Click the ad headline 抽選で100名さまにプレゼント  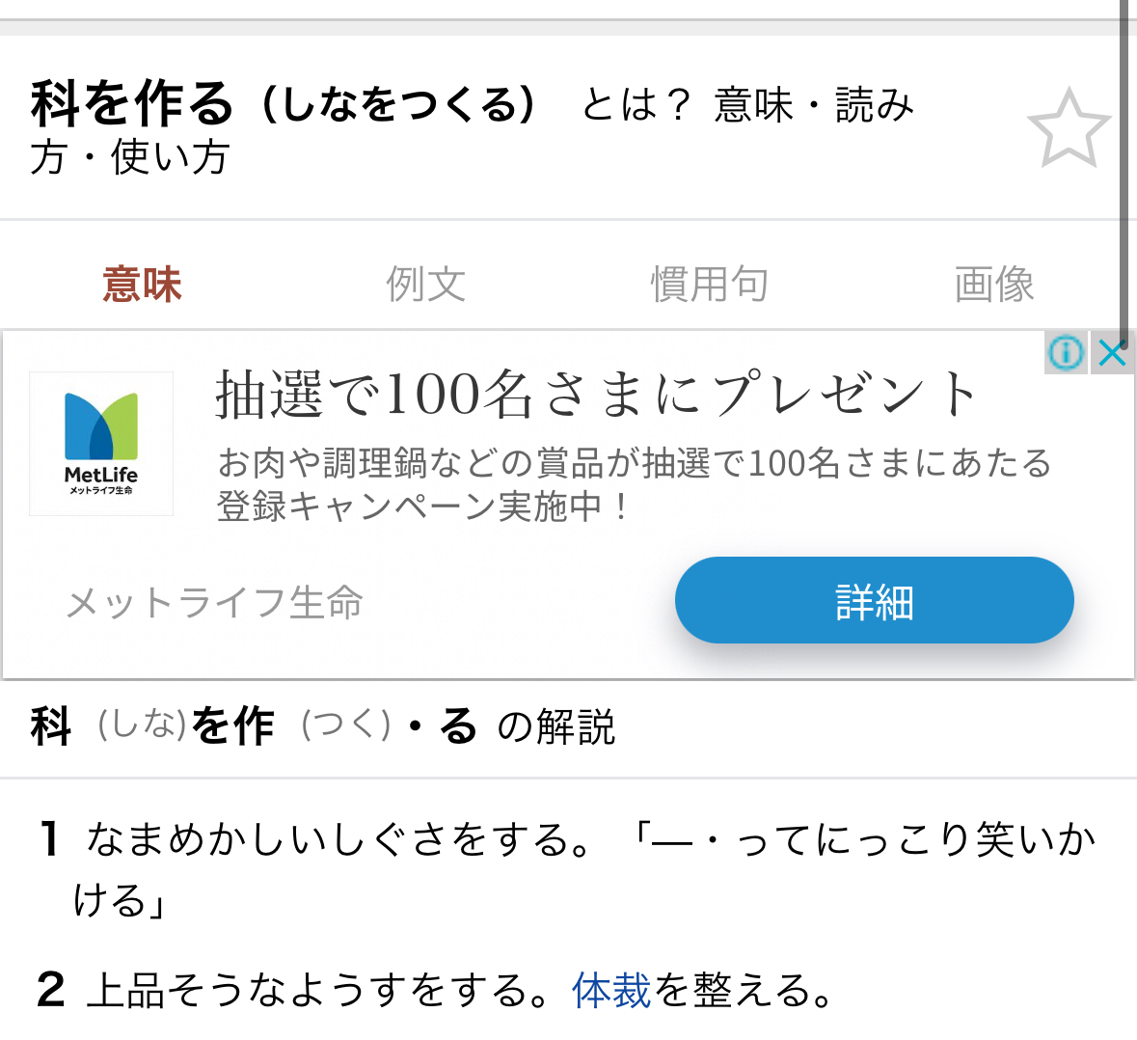coord(596,395)
